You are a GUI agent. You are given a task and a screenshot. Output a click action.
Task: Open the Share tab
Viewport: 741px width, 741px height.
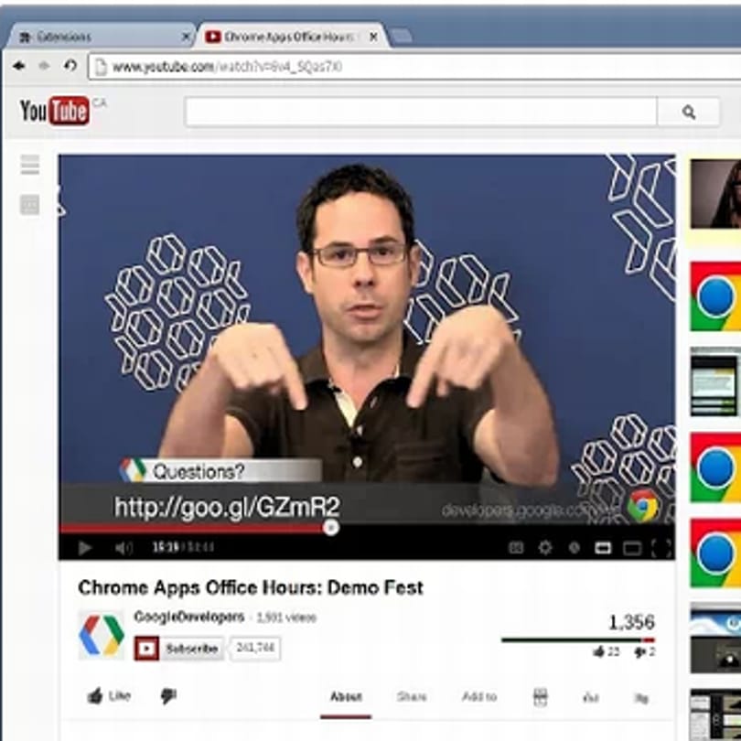coord(412,696)
